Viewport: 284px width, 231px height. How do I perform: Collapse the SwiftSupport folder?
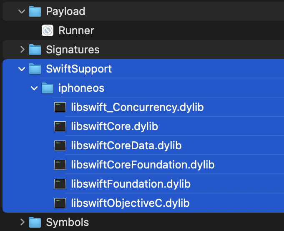pos(22,69)
